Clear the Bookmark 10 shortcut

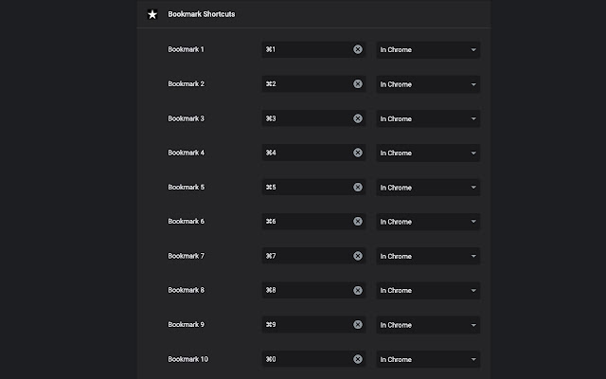click(358, 359)
